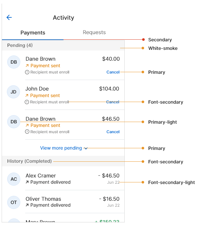Viewport: 198px width, 226px height.
Task: Switch to the Payments tab
Action: coord(33,32)
